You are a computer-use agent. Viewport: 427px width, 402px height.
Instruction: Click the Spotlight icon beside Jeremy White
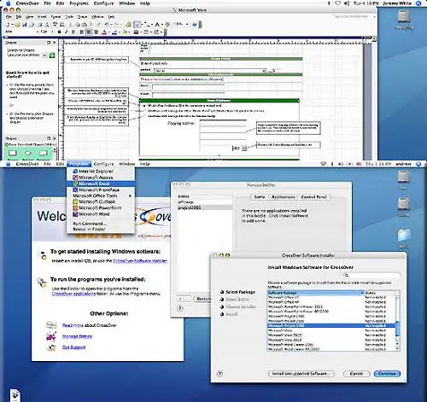pos(418,3)
